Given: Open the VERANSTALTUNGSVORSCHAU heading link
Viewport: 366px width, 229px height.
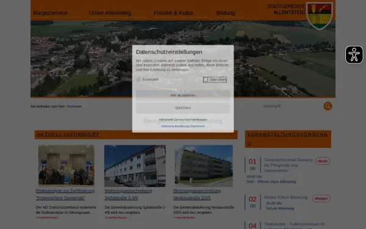Looking at the screenshot, I should pos(287,139).
